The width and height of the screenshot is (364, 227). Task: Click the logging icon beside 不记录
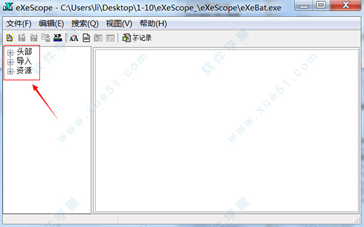pyautogui.click(x=127, y=38)
